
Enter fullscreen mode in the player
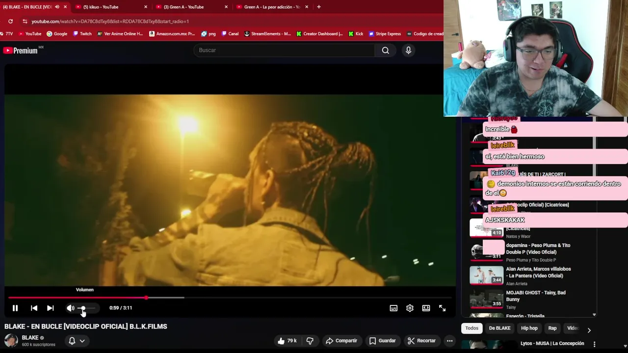[442, 308]
